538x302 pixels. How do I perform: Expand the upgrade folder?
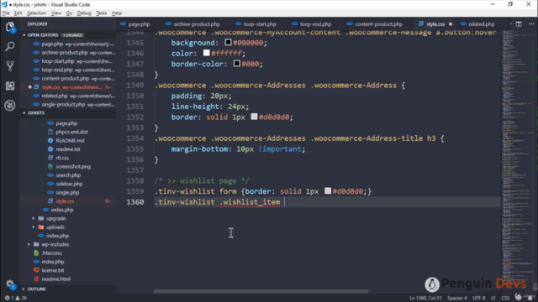pyautogui.click(x=34, y=218)
